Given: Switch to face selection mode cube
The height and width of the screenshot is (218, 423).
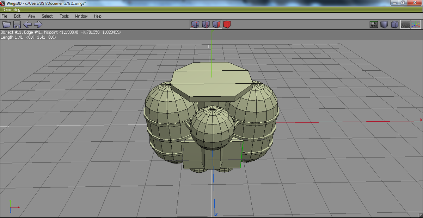Looking at the screenshot, I should [216, 24].
